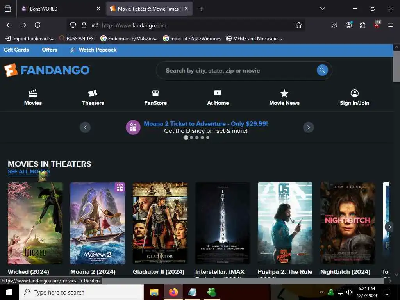Open the FanStore nav item
The height and width of the screenshot is (300, 400).
155,97
